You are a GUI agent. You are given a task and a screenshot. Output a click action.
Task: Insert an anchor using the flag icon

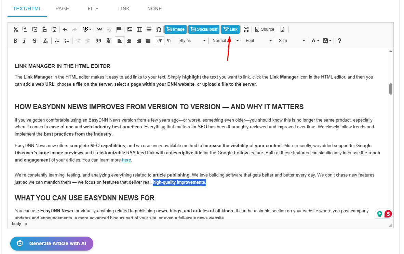pos(119,29)
